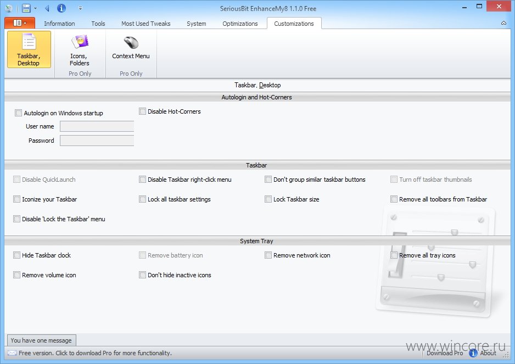The height and width of the screenshot is (364, 515).
Task: Enable Lock all taskbar settings
Action: [142, 199]
